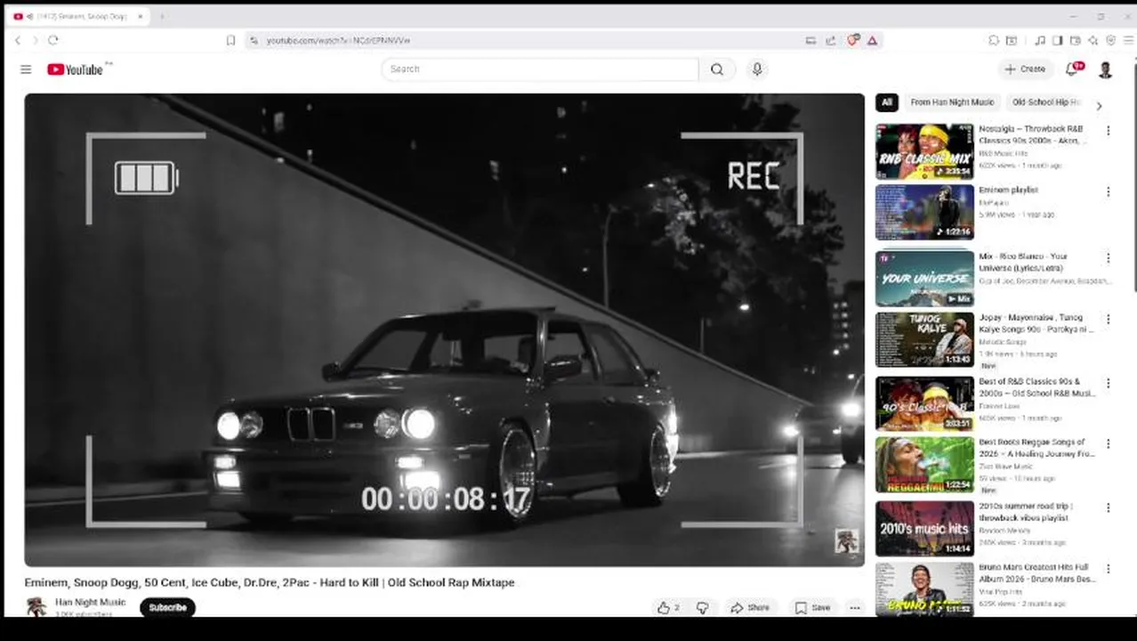Open the account avatar menu
1137x641 pixels.
point(1106,69)
